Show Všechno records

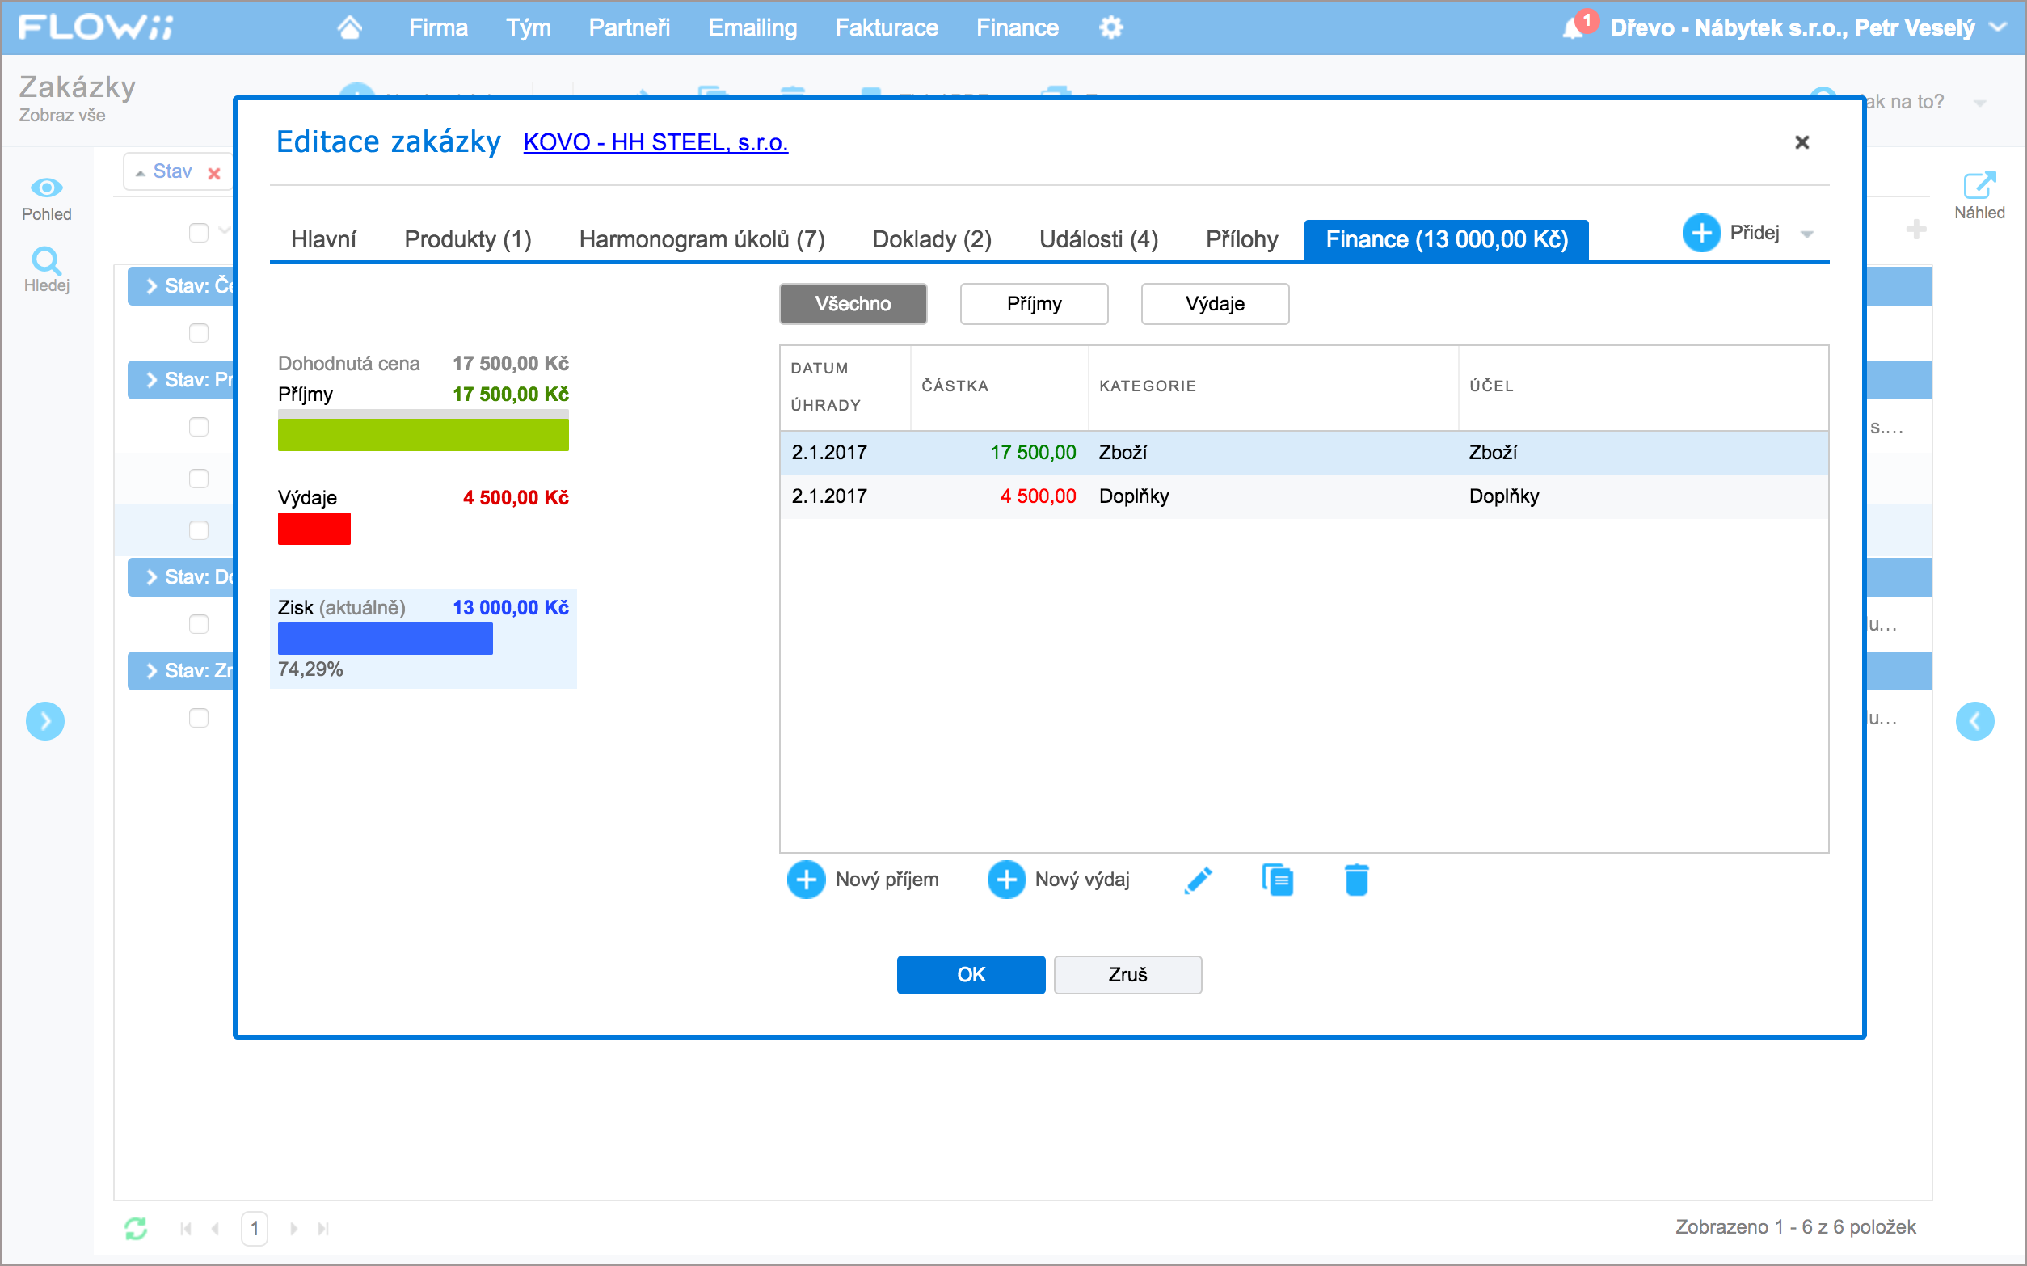pyautogui.click(x=853, y=304)
